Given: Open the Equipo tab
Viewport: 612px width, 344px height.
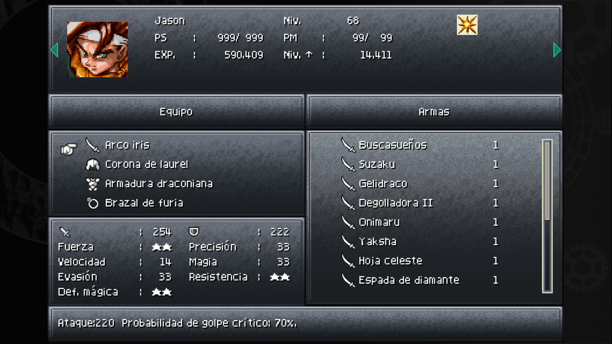Looking at the screenshot, I should [x=176, y=112].
